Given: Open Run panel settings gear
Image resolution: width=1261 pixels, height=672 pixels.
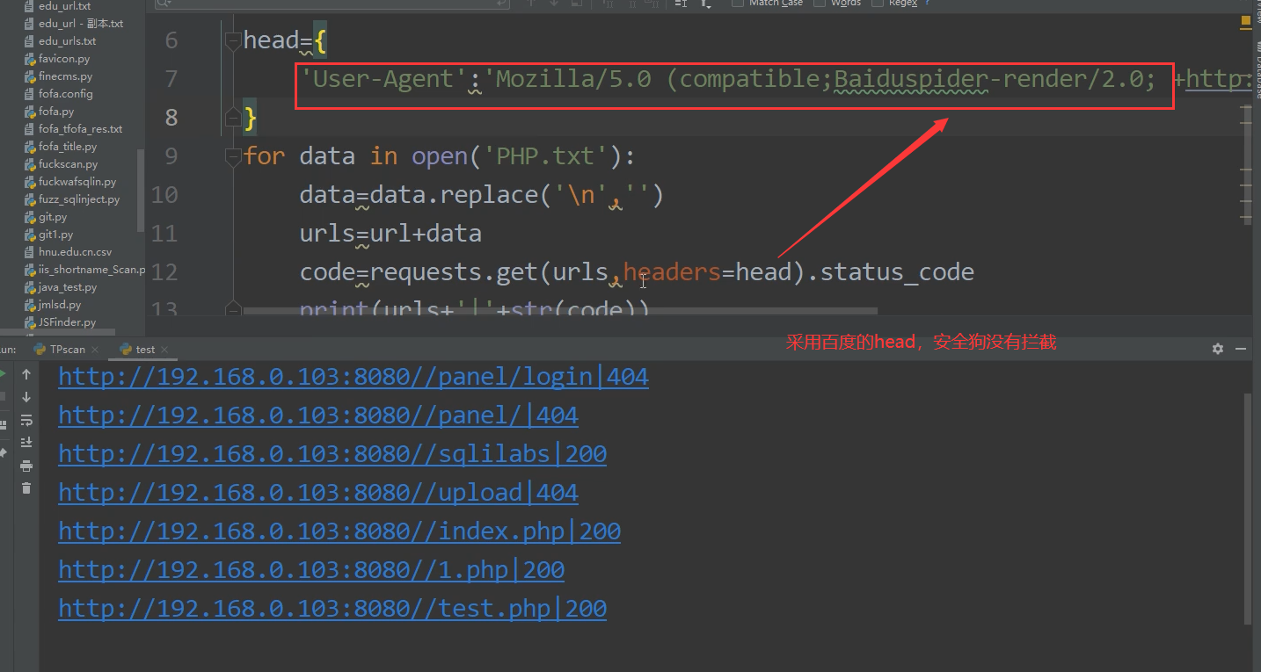Looking at the screenshot, I should coord(1218,349).
